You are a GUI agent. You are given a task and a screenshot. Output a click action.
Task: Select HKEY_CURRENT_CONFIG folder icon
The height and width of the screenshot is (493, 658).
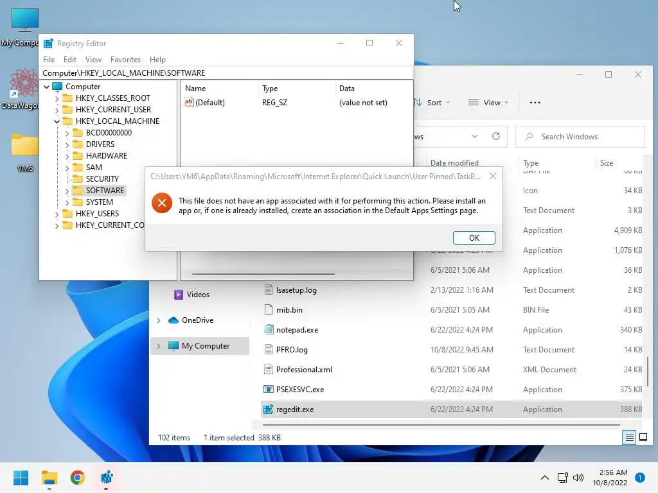tap(67, 225)
